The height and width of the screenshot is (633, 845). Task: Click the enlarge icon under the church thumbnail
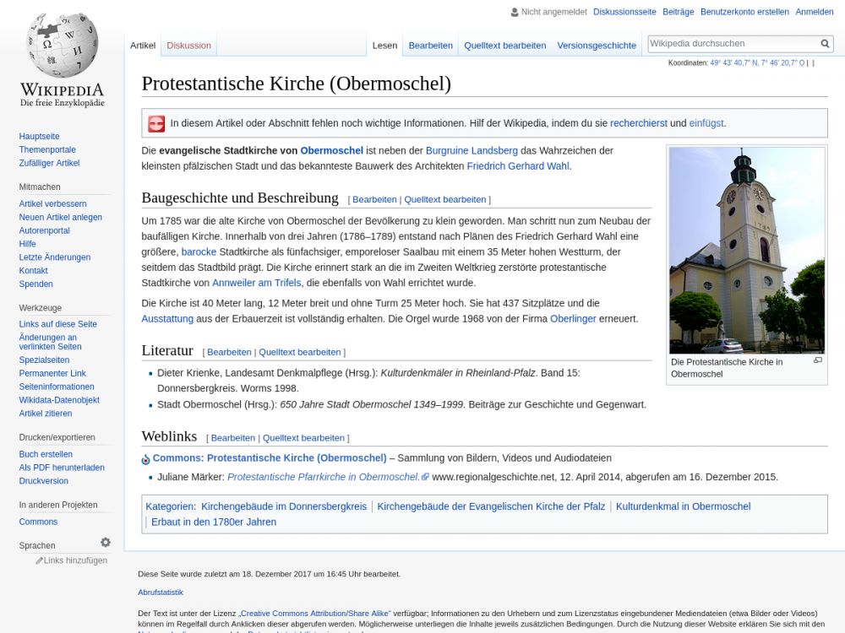pyautogui.click(x=817, y=360)
